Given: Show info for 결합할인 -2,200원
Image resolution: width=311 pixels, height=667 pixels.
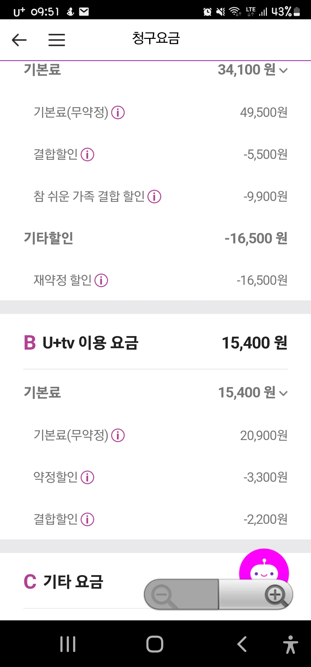Looking at the screenshot, I should (x=88, y=519).
